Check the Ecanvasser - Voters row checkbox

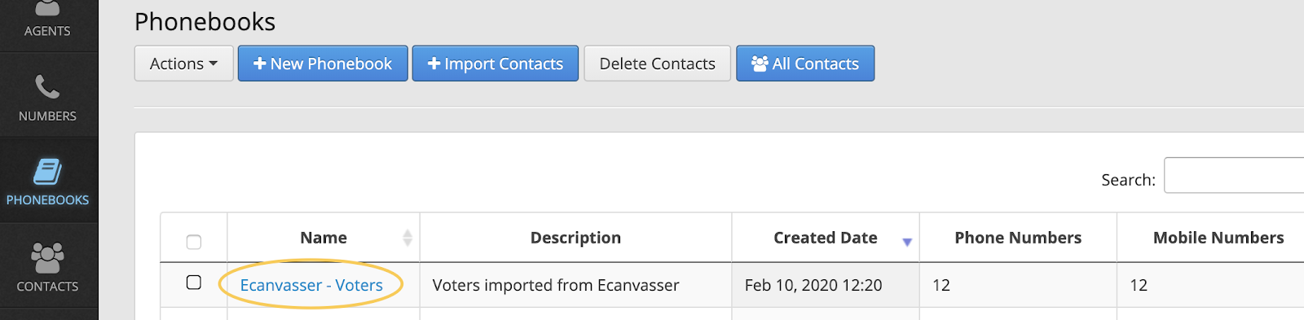coord(194,283)
